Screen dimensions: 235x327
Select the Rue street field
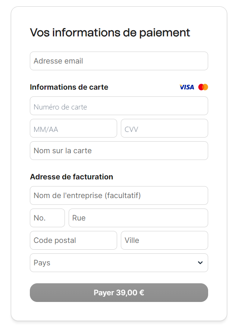138,218
